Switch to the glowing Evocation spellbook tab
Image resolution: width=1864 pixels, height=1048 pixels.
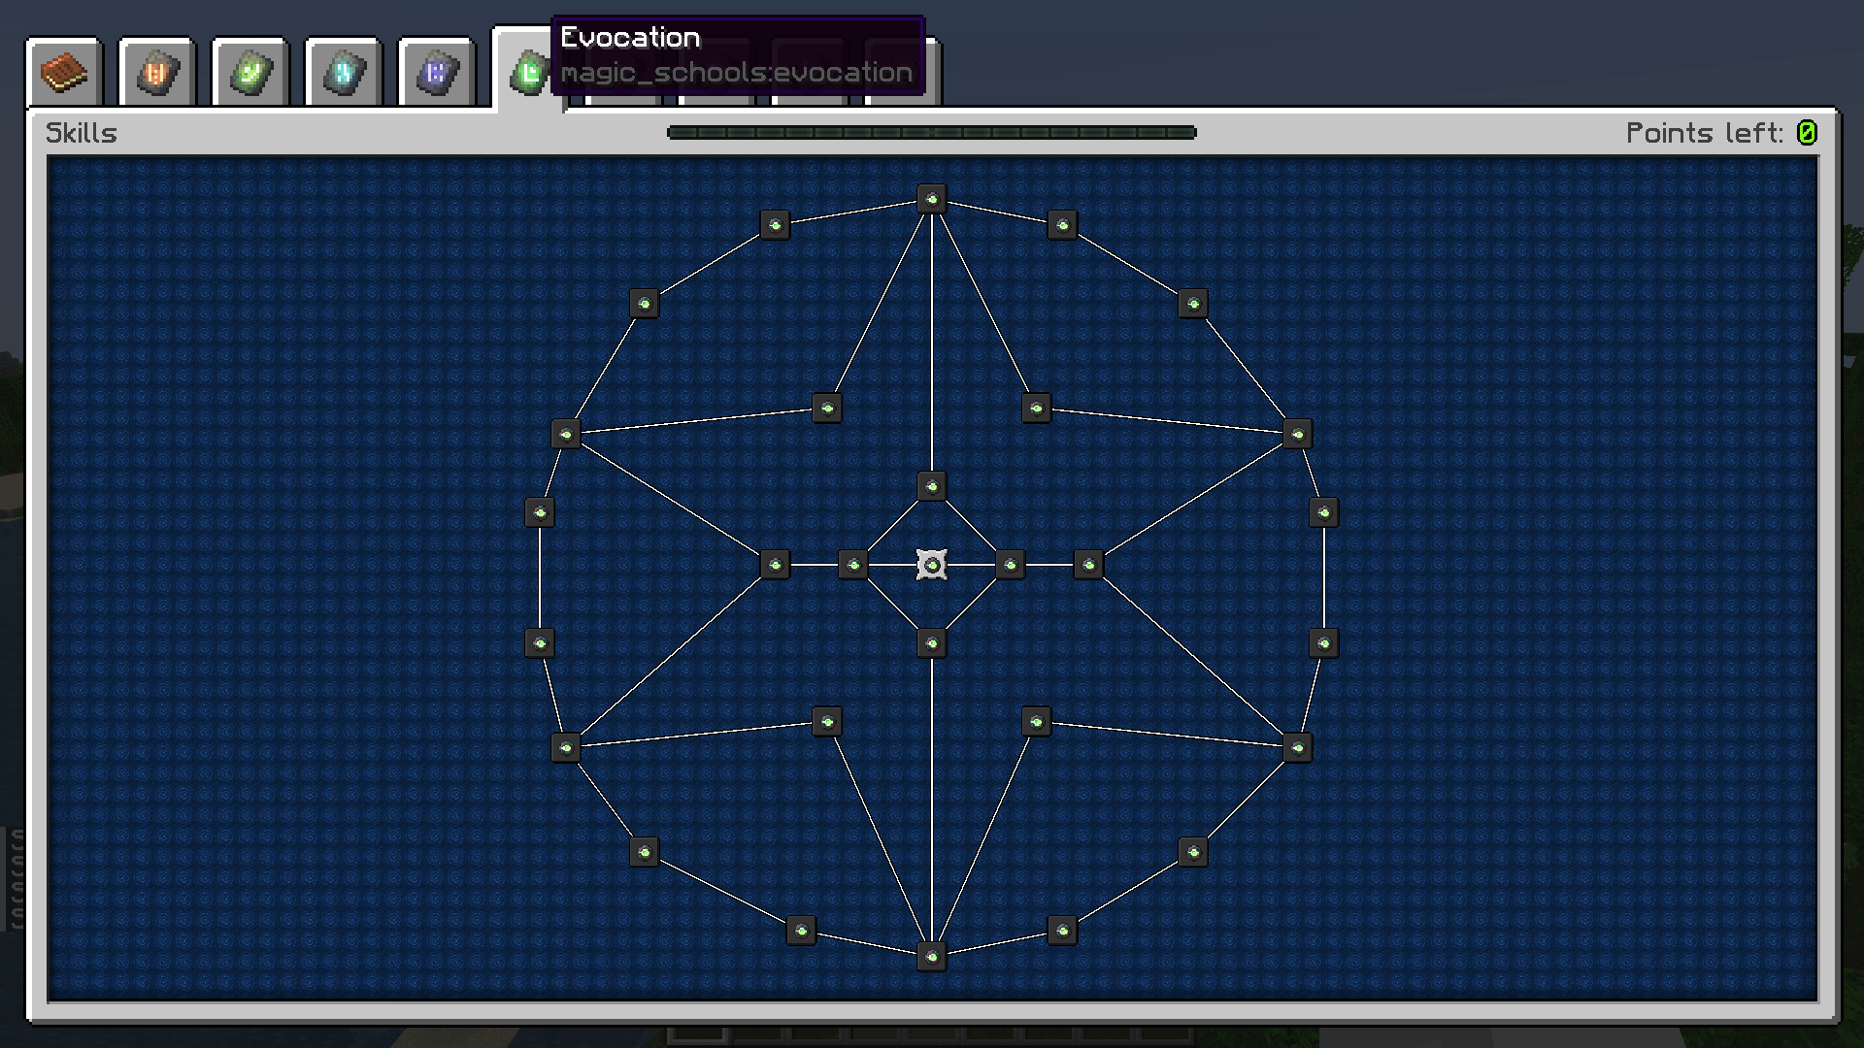(x=527, y=71)
